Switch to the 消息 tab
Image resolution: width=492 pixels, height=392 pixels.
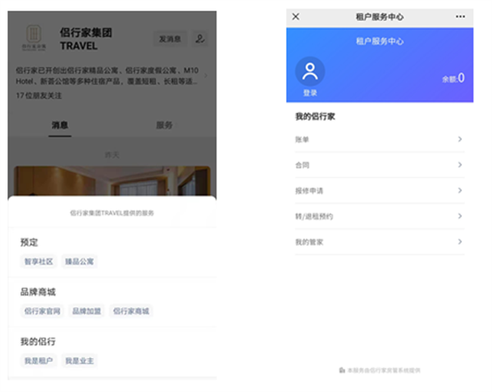point(60,125)
